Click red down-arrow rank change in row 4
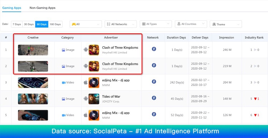This screenshot has width=268, height=138. [x=255, y=99]
